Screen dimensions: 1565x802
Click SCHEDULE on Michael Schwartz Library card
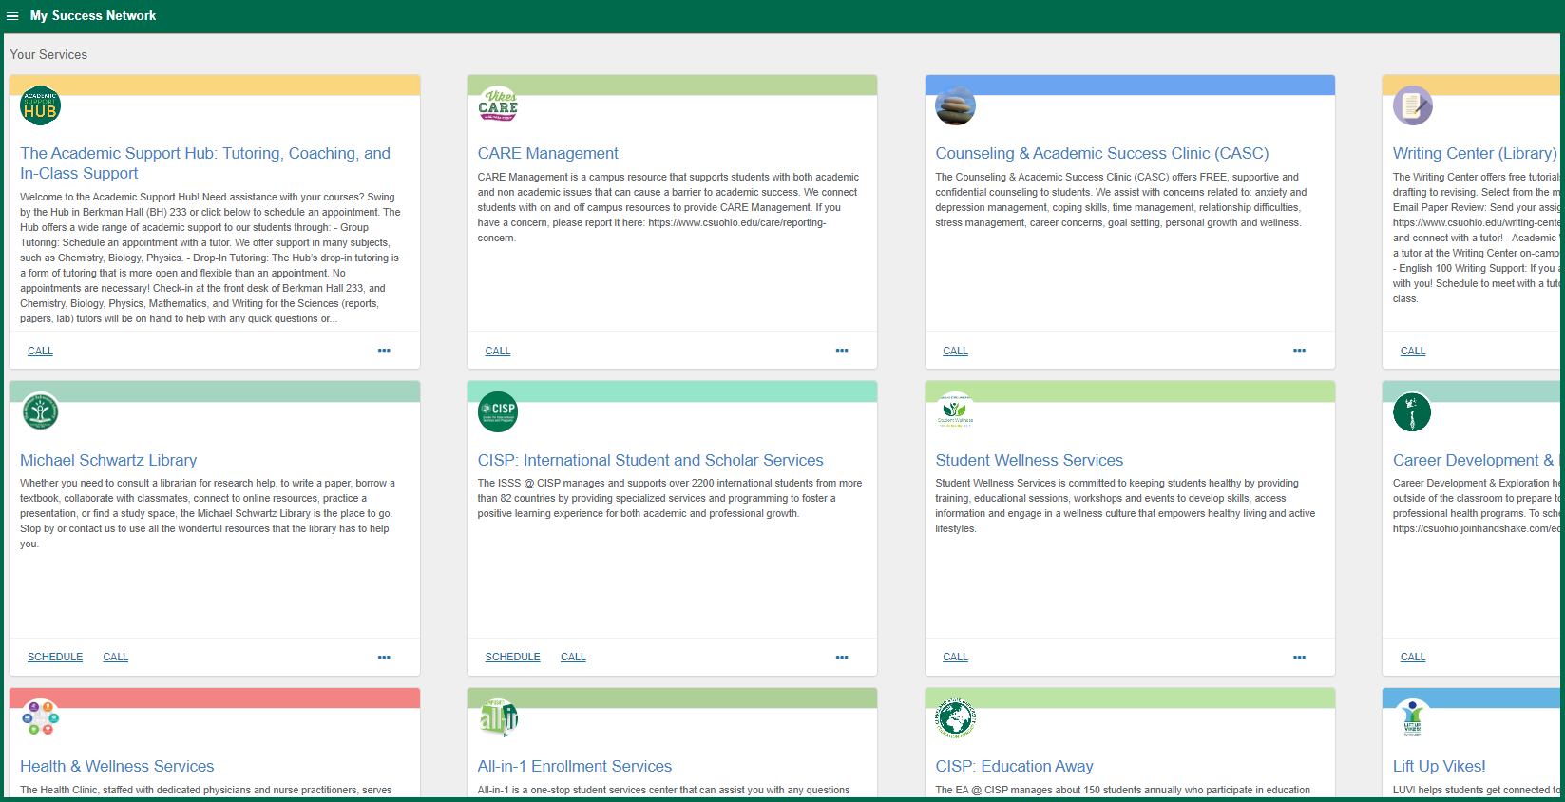click(55, 657)
